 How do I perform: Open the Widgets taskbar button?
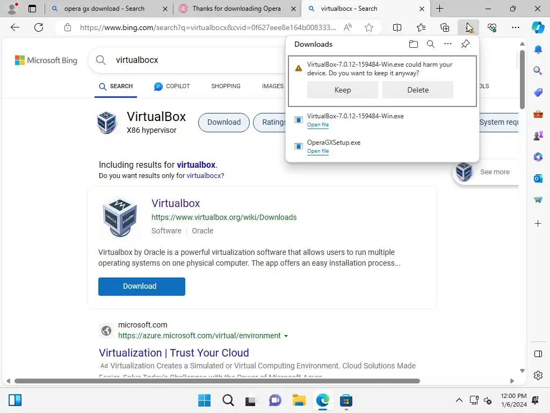[x=15, y=400]
